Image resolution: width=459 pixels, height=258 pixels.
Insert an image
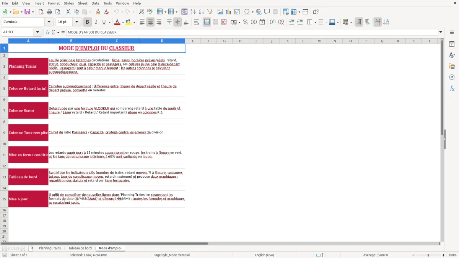tap(220, 12)
